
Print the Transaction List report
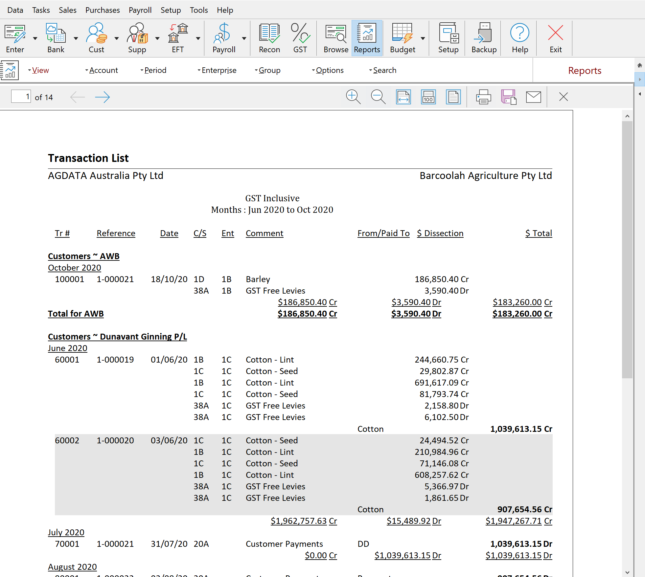[483, 97]
